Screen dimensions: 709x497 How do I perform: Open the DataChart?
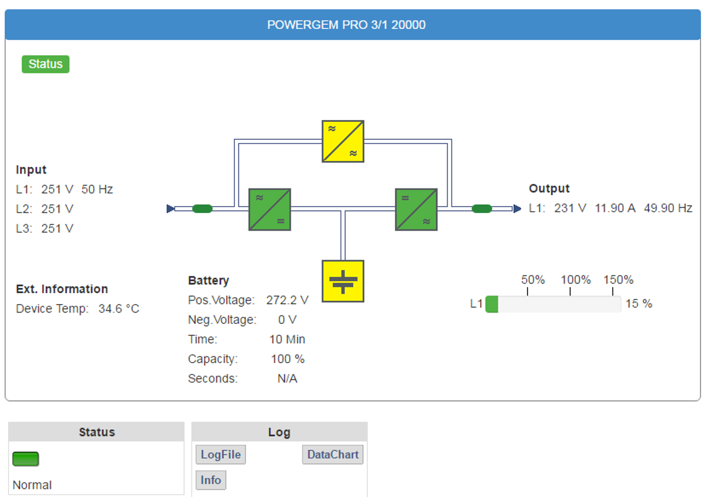333,455
